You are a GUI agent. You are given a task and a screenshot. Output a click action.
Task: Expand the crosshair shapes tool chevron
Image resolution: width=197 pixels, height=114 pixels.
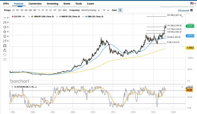click(x=8, y=27)
